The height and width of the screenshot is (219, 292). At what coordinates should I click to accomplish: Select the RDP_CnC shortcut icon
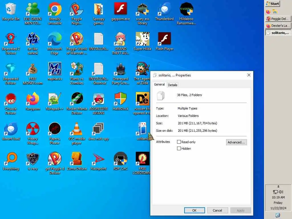pos(121,161)
